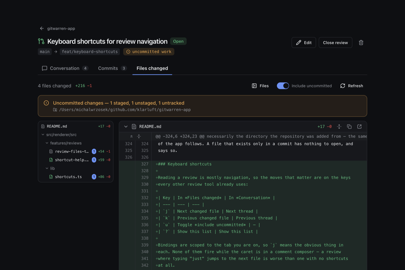The image size is (405, 270).
Task: Click the comment count badge on shortcut-help…
Action: [94, 160]
